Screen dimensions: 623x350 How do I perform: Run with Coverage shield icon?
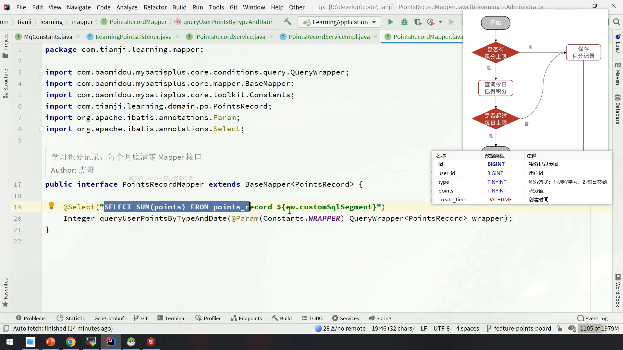418,22
